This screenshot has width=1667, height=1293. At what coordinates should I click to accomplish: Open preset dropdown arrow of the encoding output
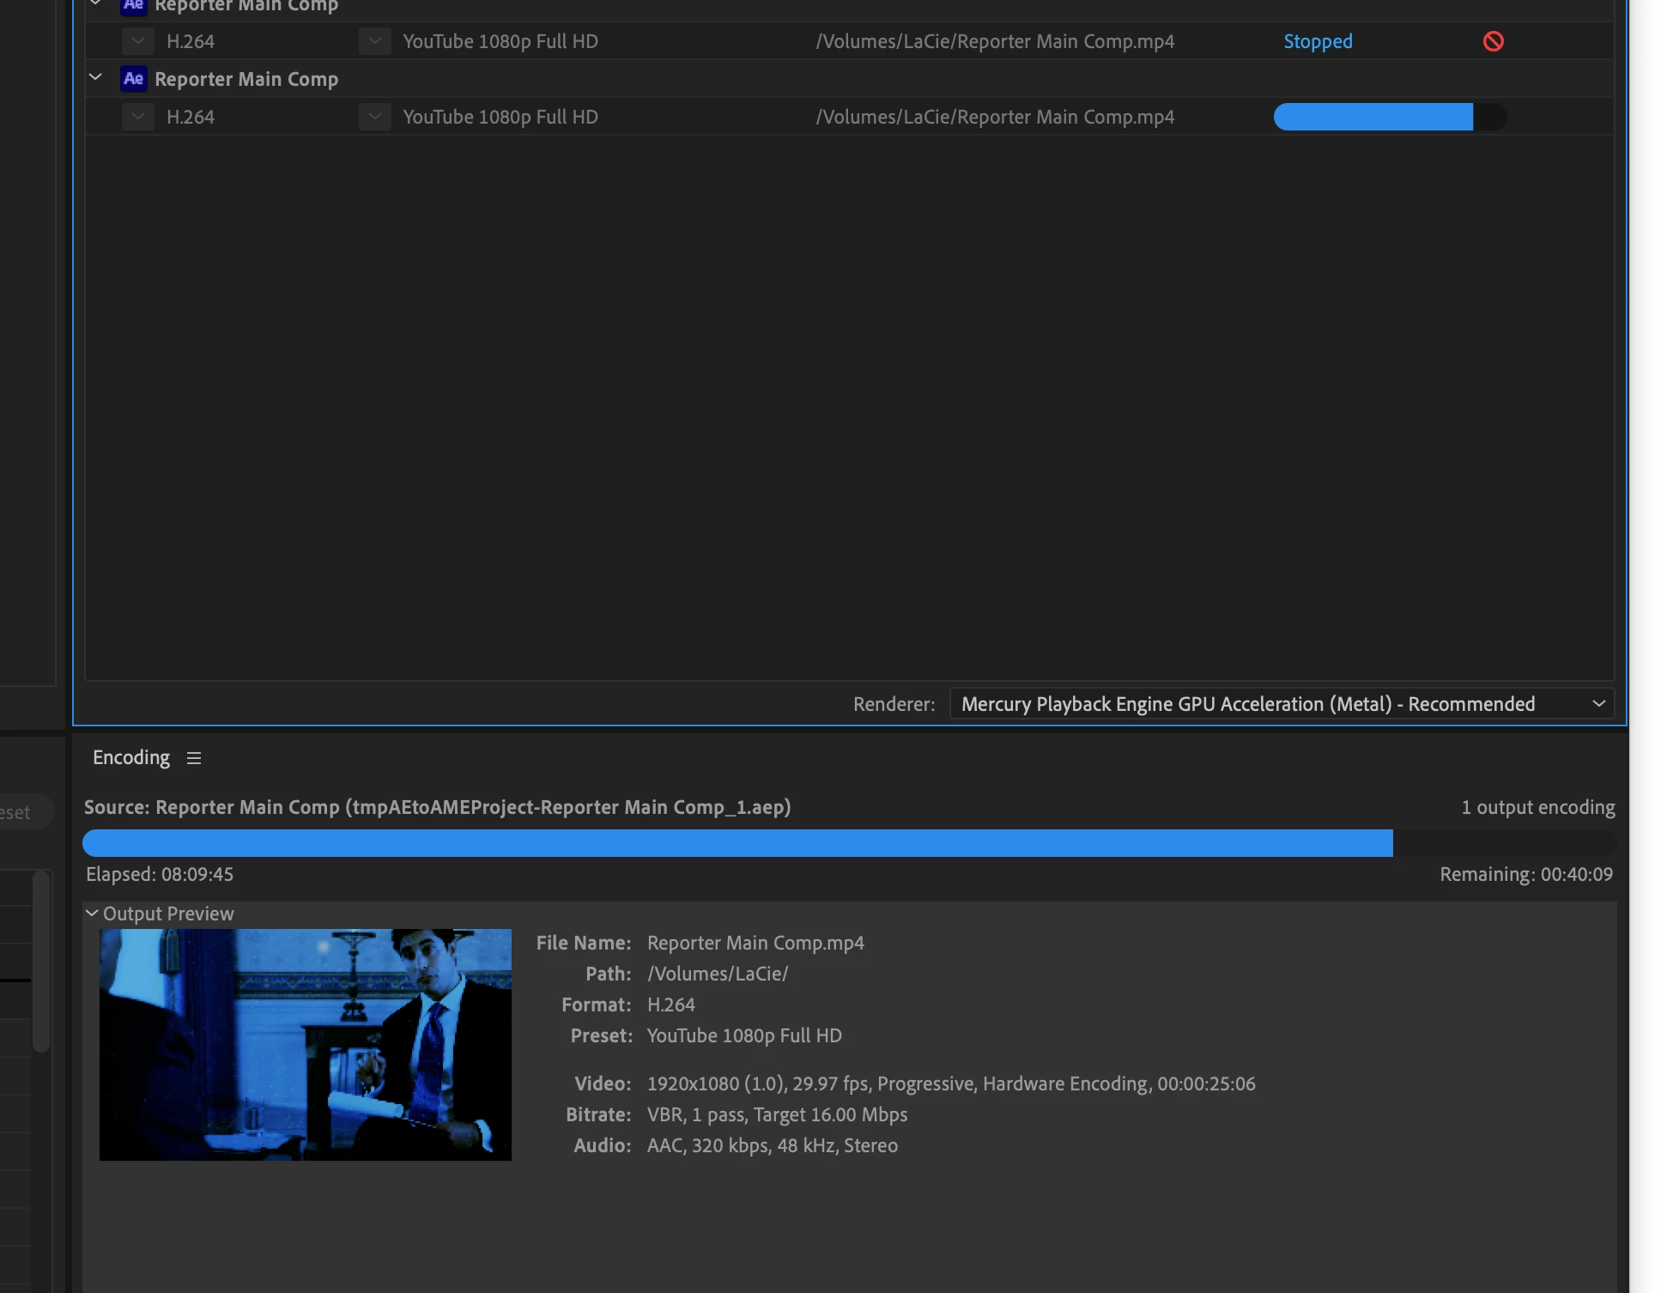tap(375, 117)
